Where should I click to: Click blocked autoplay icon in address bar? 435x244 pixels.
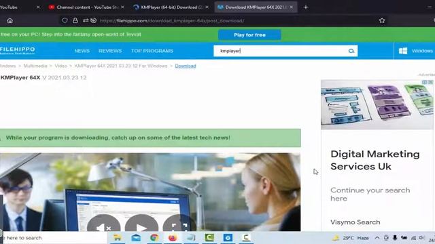tap(94, 20)
